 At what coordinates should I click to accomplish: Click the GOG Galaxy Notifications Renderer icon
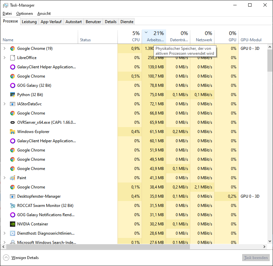pos(12,215)
